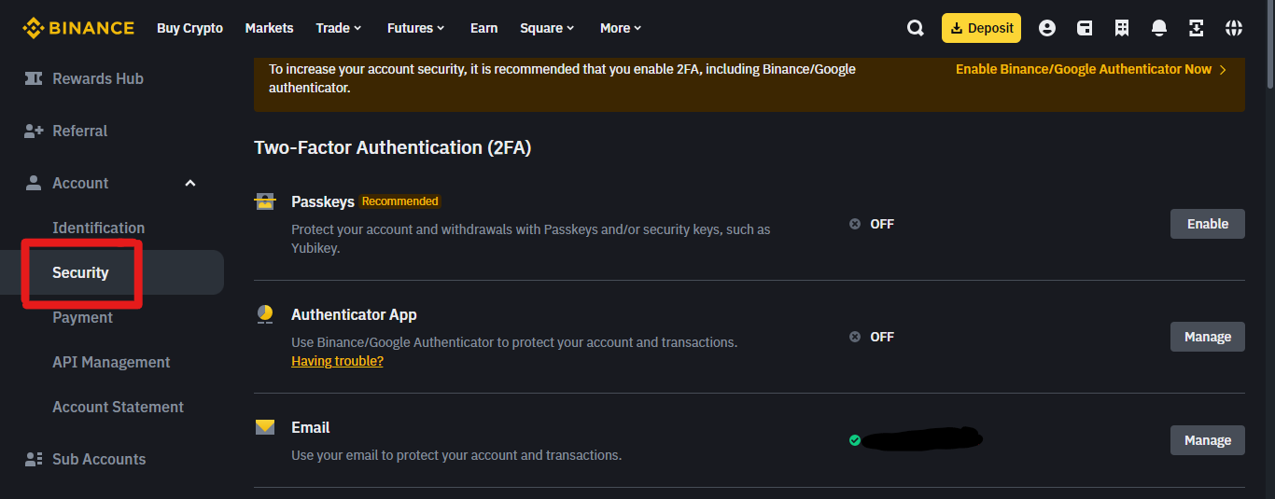Select Security in sidebar
The height and width of the screenshot is (499, 1275).
coord(112,272)
